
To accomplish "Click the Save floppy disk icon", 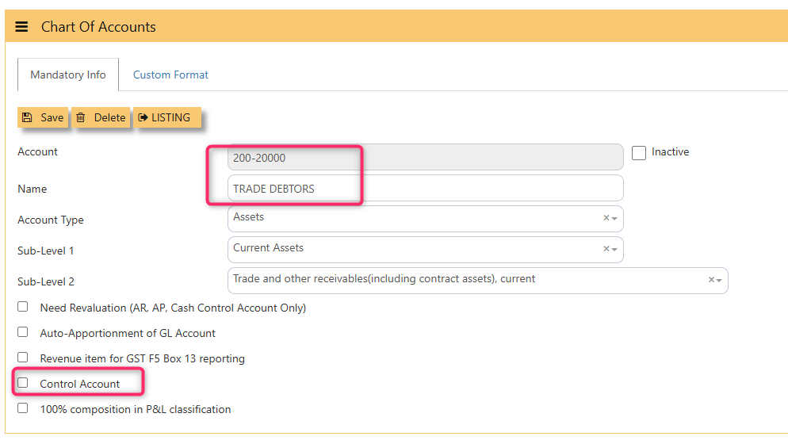I will 27,117.
